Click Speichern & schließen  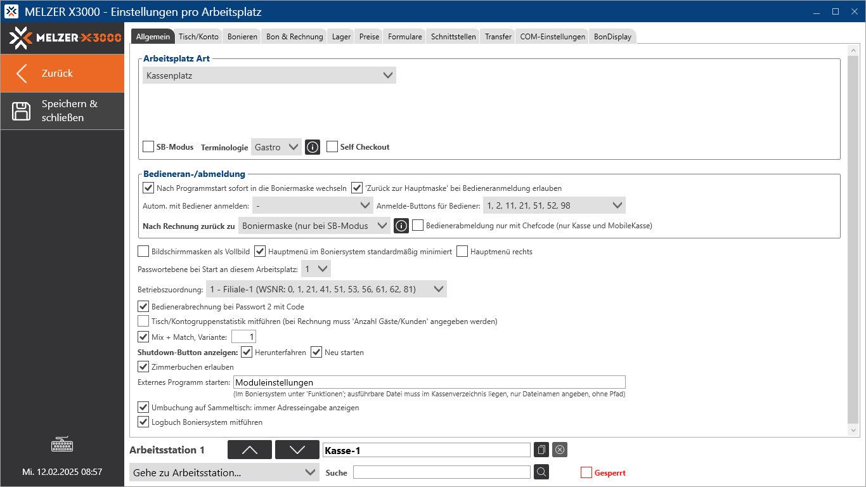62,111
